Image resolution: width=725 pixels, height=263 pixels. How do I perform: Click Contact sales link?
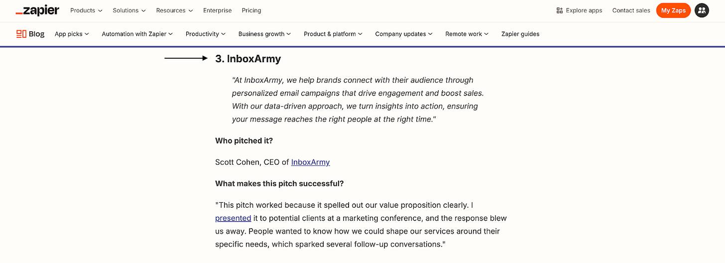(631, 10)
